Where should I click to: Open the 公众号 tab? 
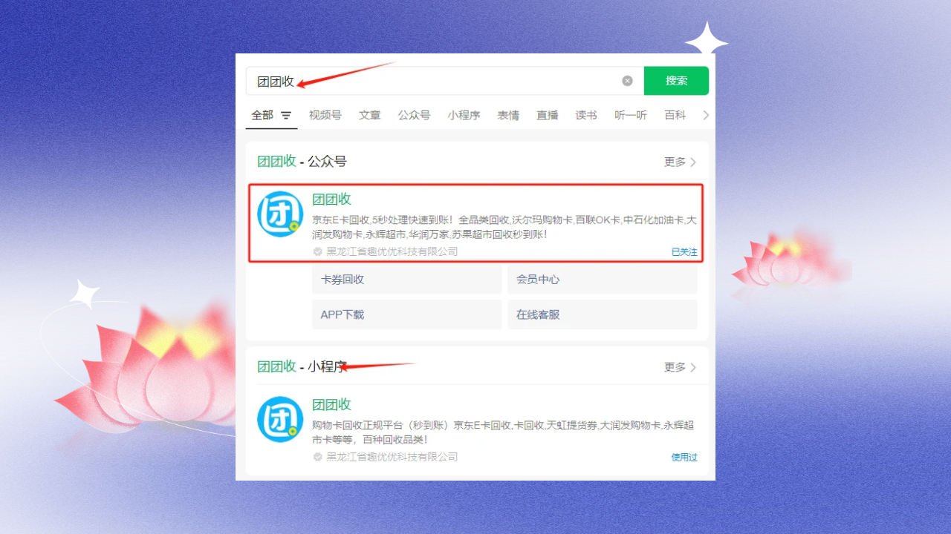pos(414,116)
